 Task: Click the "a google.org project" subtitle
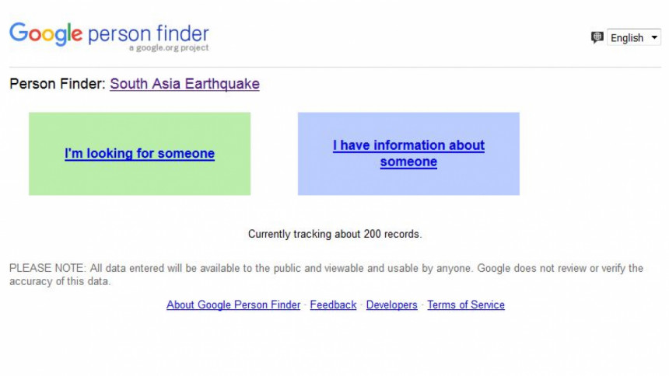[x=169, y=47]
